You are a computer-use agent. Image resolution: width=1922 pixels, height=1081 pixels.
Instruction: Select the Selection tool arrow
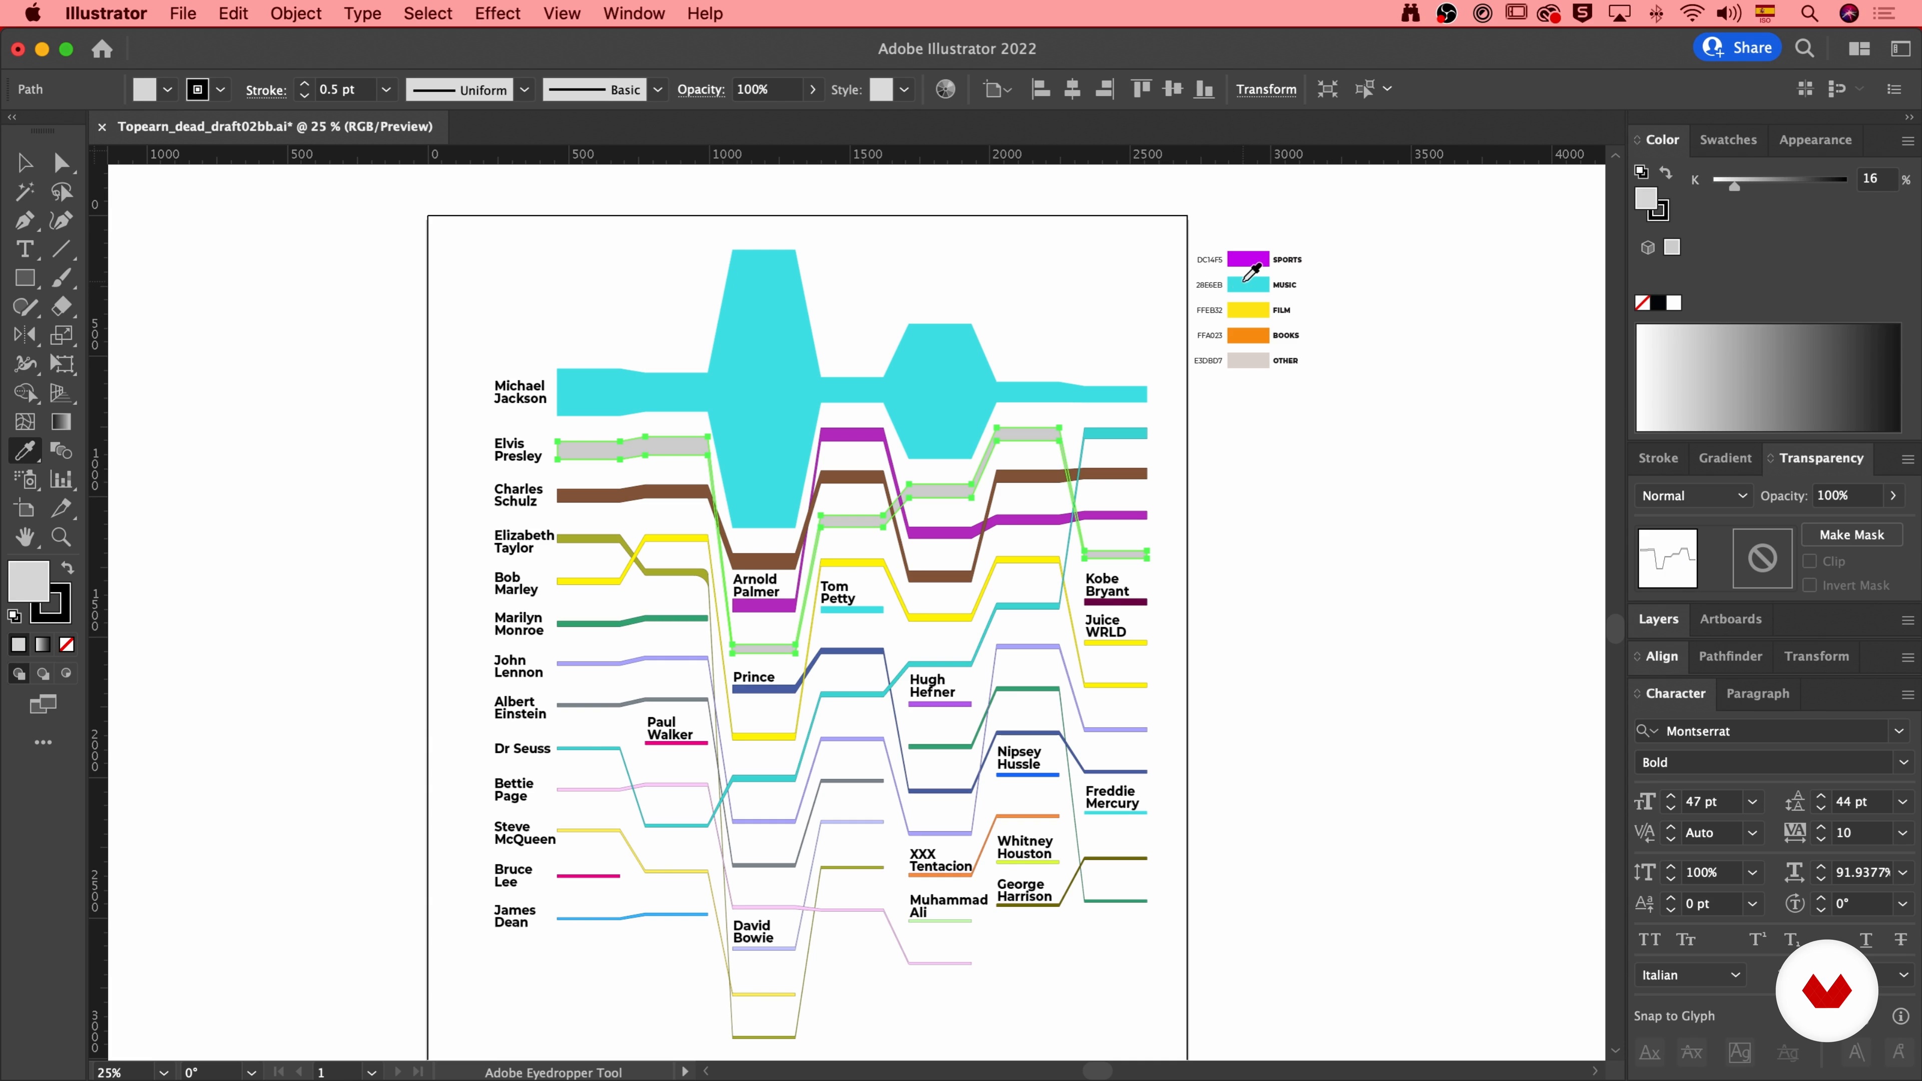click(x=25, y=163)
